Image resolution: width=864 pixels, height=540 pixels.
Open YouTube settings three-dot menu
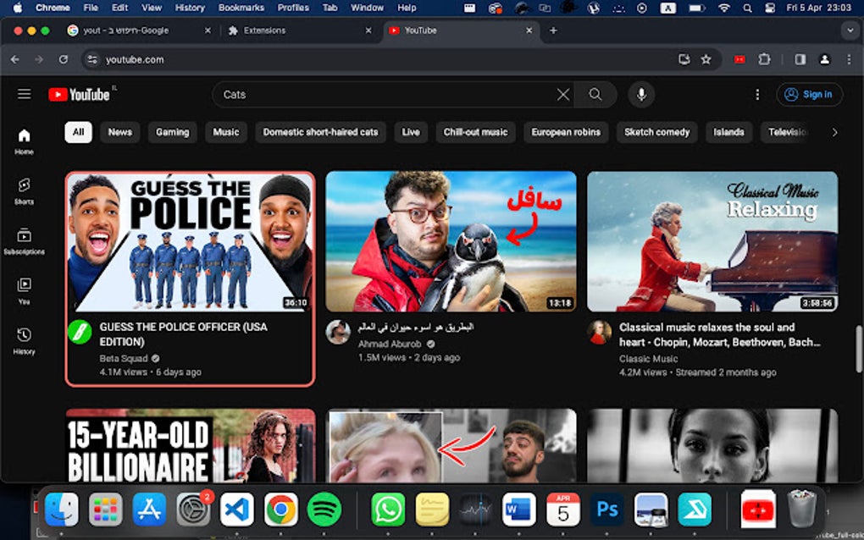click(x=757, y=95)
